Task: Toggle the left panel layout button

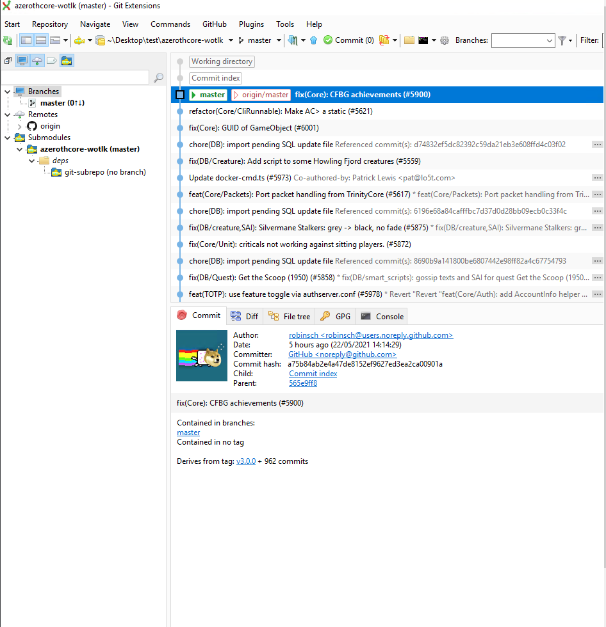Action: (26, 40)
